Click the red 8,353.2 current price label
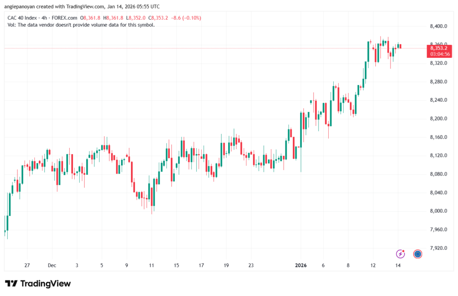 (x=439, y=48)
